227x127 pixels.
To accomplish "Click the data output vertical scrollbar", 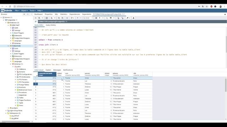I will click(x=226, y=86).
